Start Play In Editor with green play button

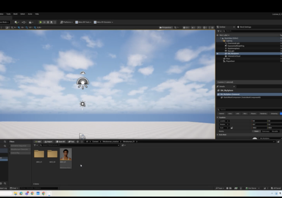coord(41,22)
